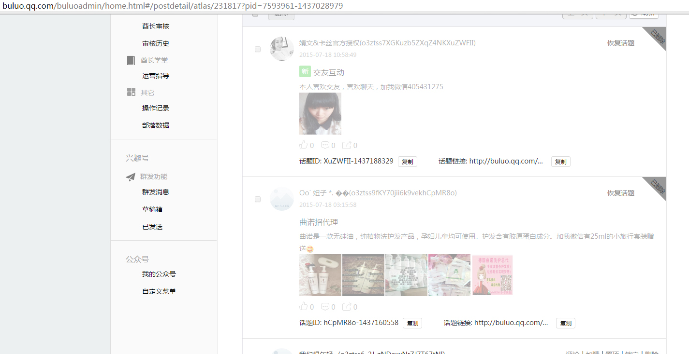
Task: Click the 曲诺 post body text about 无硅油
Action: click(x=477, y=242)
